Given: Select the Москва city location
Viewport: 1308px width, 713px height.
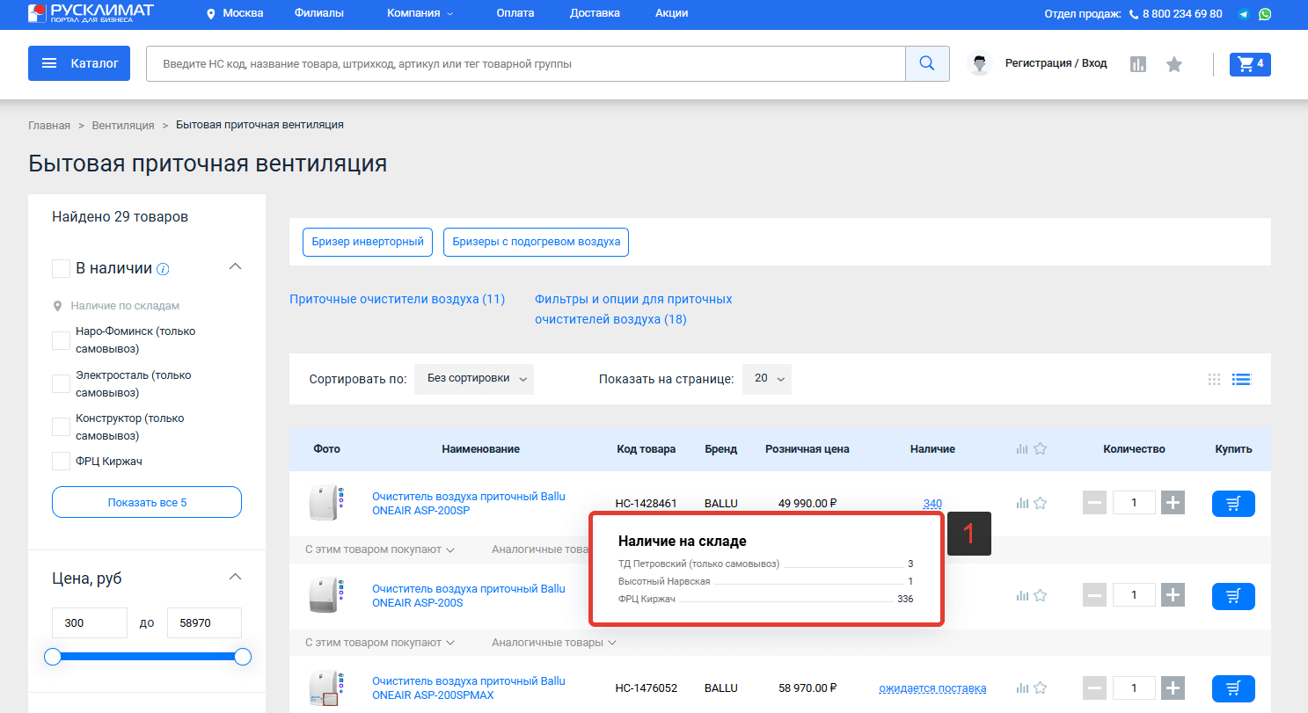Looking at the screenshot, I should [234, 13].
